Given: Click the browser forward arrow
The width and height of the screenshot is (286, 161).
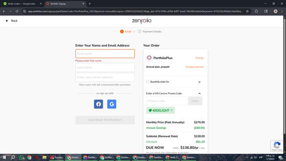Looking at the screenshot, I should (x=10, y=11).
